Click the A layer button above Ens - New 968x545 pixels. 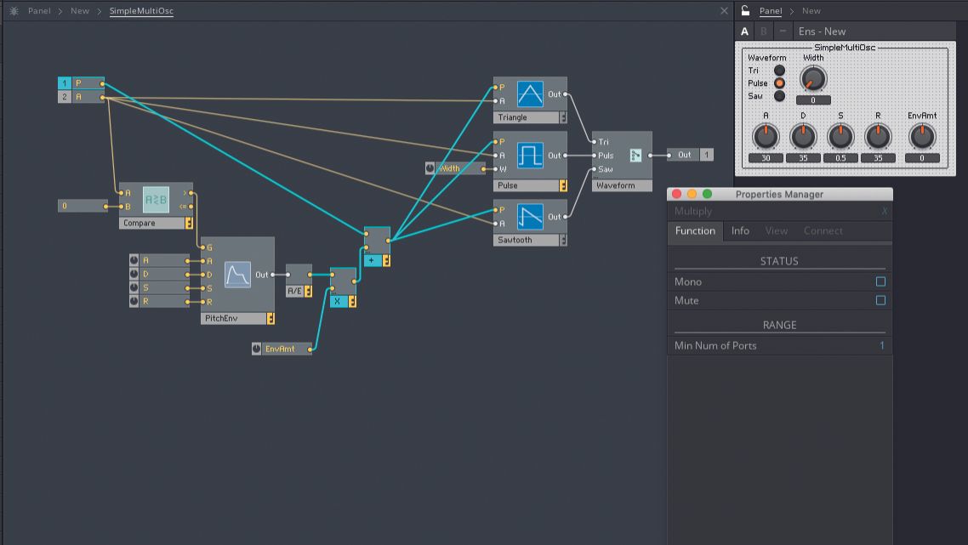click(x=744, y=31)
